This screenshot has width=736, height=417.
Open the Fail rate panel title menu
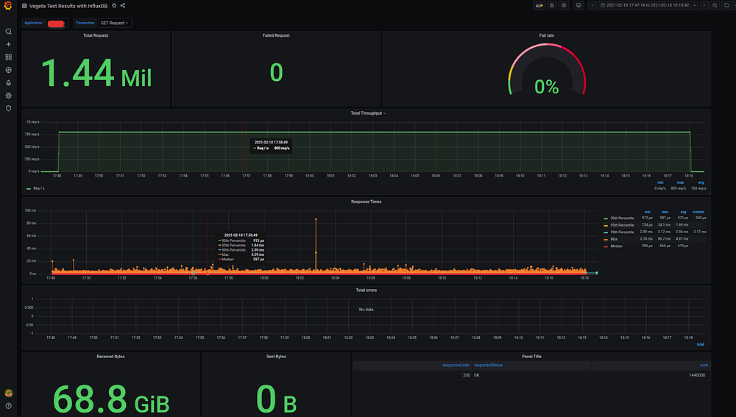coord(546,35)
